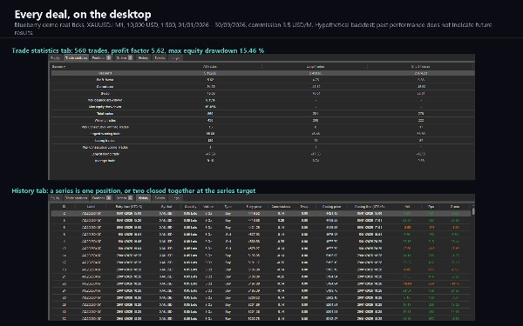Select the Commission statistics row

(262, 86)
